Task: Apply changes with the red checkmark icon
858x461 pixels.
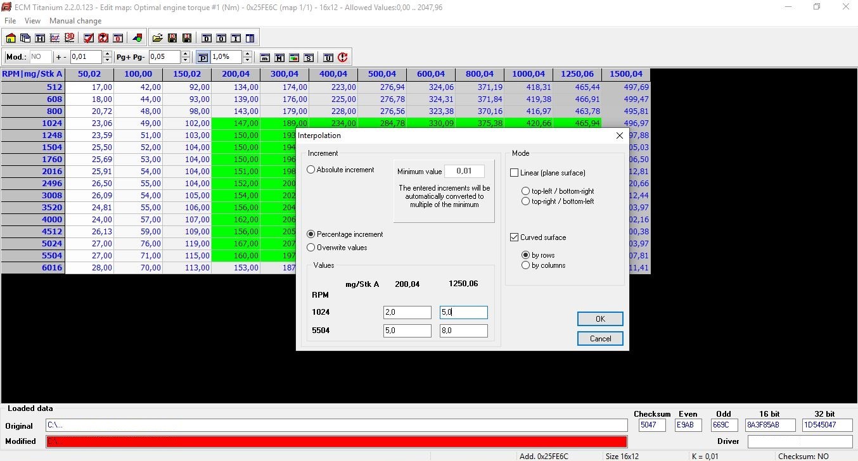Action: pyautogui.click(x=88, y=38)
